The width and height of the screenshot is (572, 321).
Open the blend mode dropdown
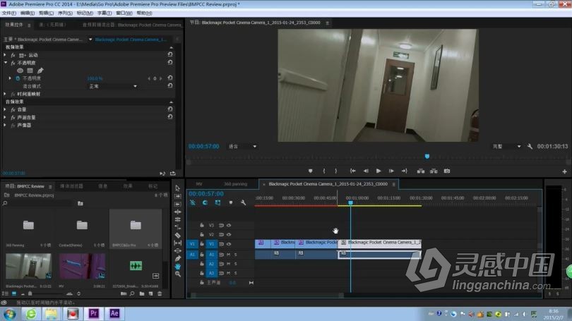coord(113,86)
